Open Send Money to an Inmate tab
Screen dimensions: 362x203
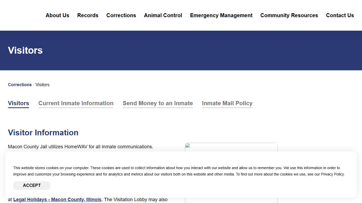158,103
